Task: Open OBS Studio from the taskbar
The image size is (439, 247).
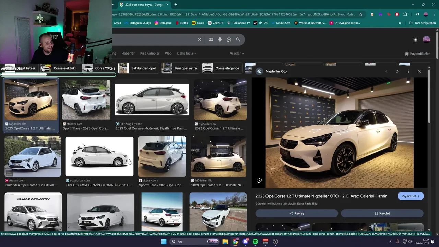Action: point(275,242)
